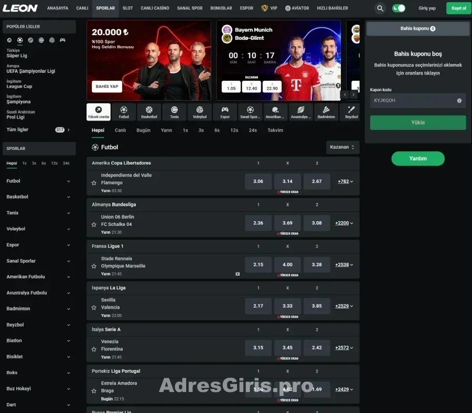Screen dimensions: 472x413
Task: Select the gamepad esports icon in popular leagues
Action: point(62,40)
